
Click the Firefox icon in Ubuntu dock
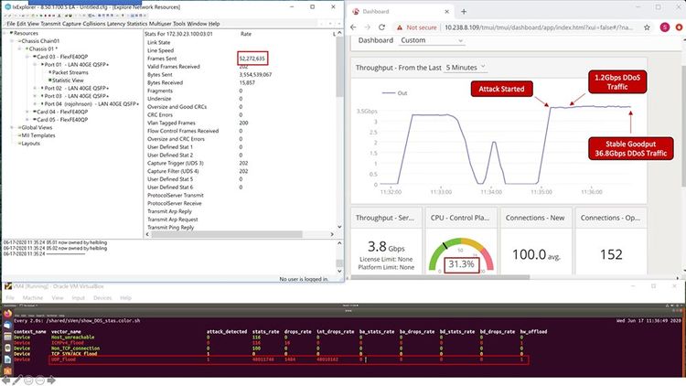[7, 314]
